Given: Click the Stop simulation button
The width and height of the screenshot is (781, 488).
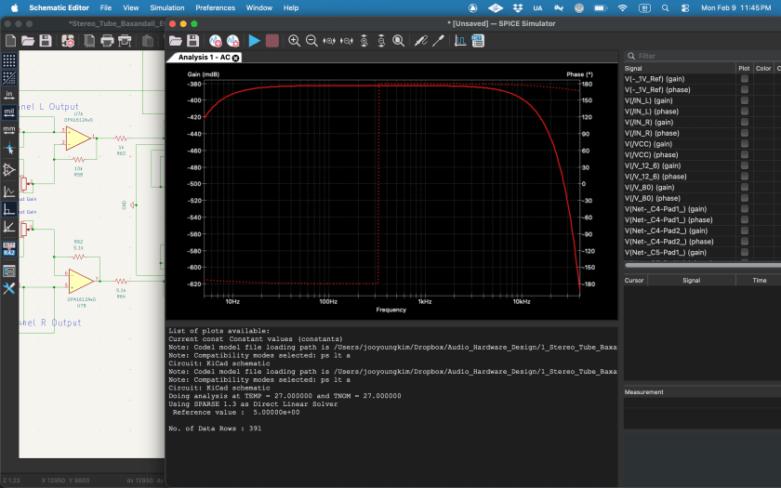Looking at the screenshot, I should tap(271, 41).
